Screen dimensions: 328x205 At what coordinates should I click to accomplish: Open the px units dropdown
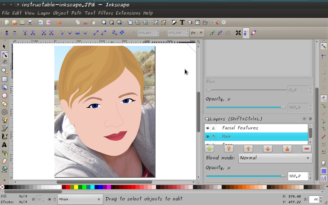pyautogui.click(x=197, y=33)
